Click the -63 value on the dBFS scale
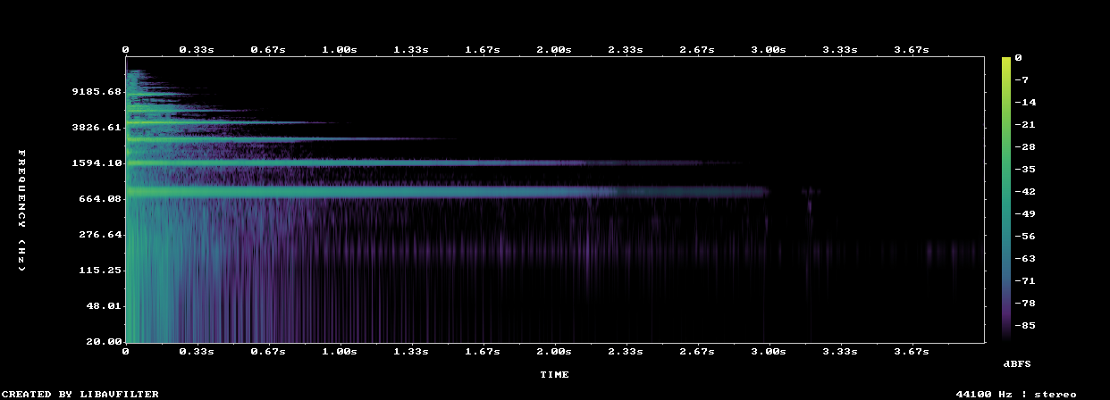Screen dimensions: 1110x400 tap(1025, 259)
